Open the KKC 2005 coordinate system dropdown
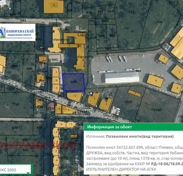Viewport: 183px width, 176px height. pos(15,170)
